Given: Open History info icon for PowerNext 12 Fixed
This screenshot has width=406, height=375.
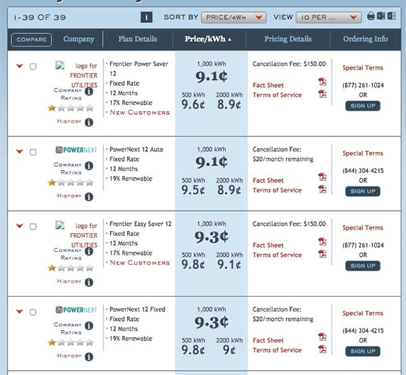Looking at the screenshot, I should click(89, 357).
